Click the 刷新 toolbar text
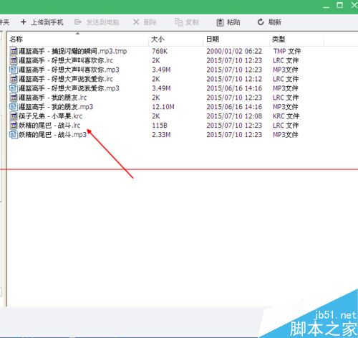 (275, 22)
